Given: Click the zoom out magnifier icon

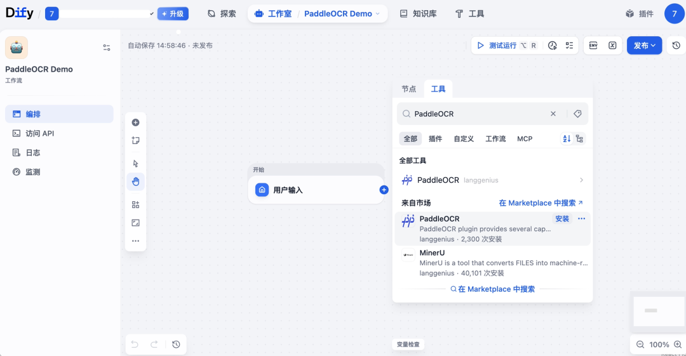Looking at the screenshot, I should click(640, 345).
